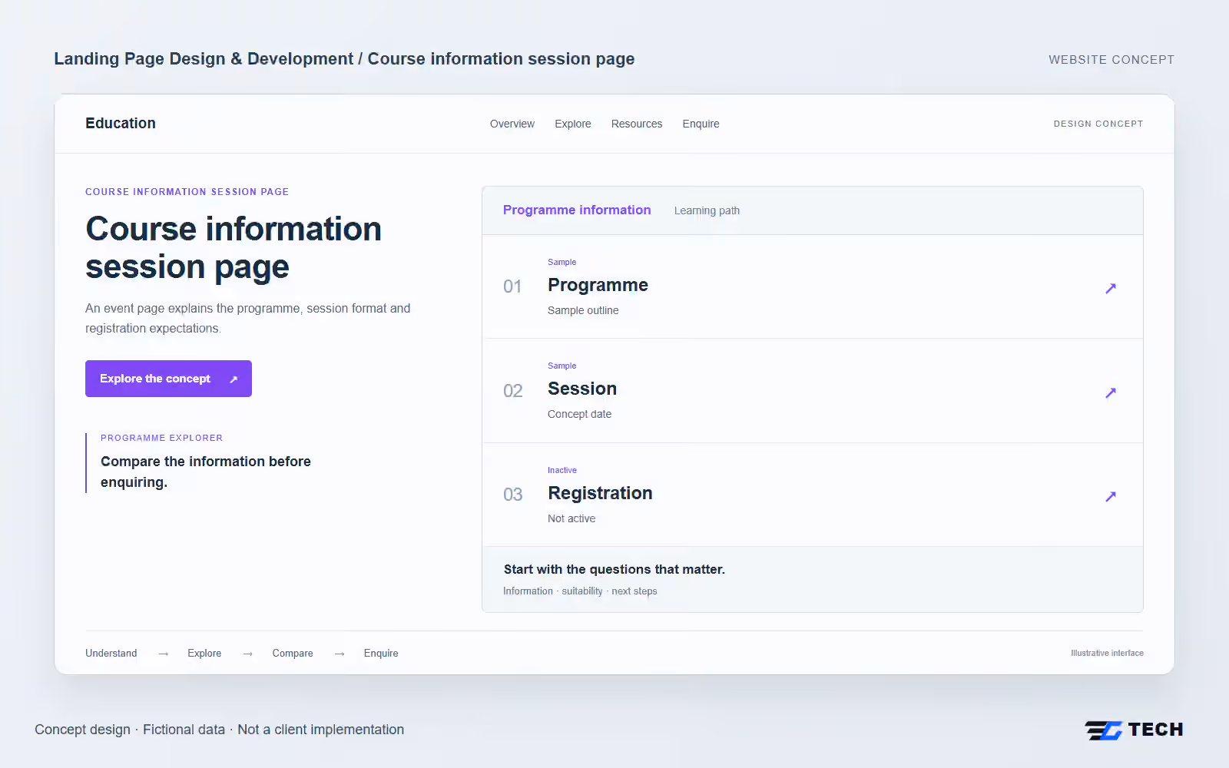The image size is (1229, 768).
Task: Click the Illustrative interface note
Action: pyautogui.click(x=1107, y=654)
